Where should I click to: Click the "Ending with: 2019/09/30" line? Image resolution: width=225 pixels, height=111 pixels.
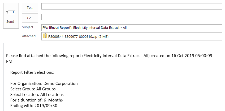pyautogui.click(x=34, y=106)
